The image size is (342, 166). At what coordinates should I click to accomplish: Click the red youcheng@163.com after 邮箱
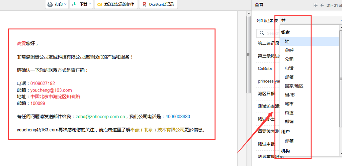pos(51,90)
